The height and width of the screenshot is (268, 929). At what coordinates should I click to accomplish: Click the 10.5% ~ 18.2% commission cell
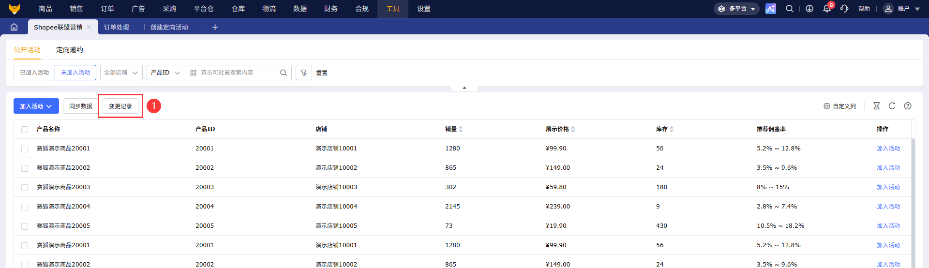[x=780, y=226]
